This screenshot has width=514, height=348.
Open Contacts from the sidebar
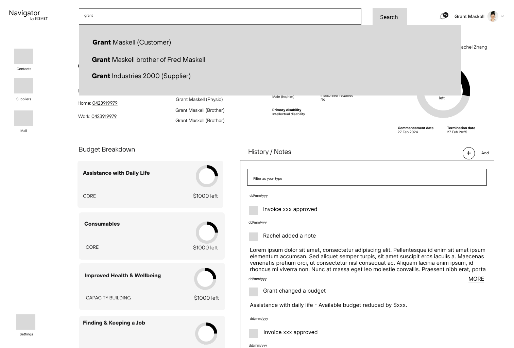pos(24,56)
